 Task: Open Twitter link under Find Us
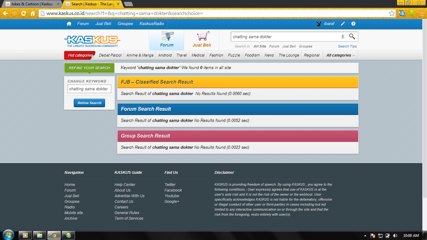tap(170, 185)
